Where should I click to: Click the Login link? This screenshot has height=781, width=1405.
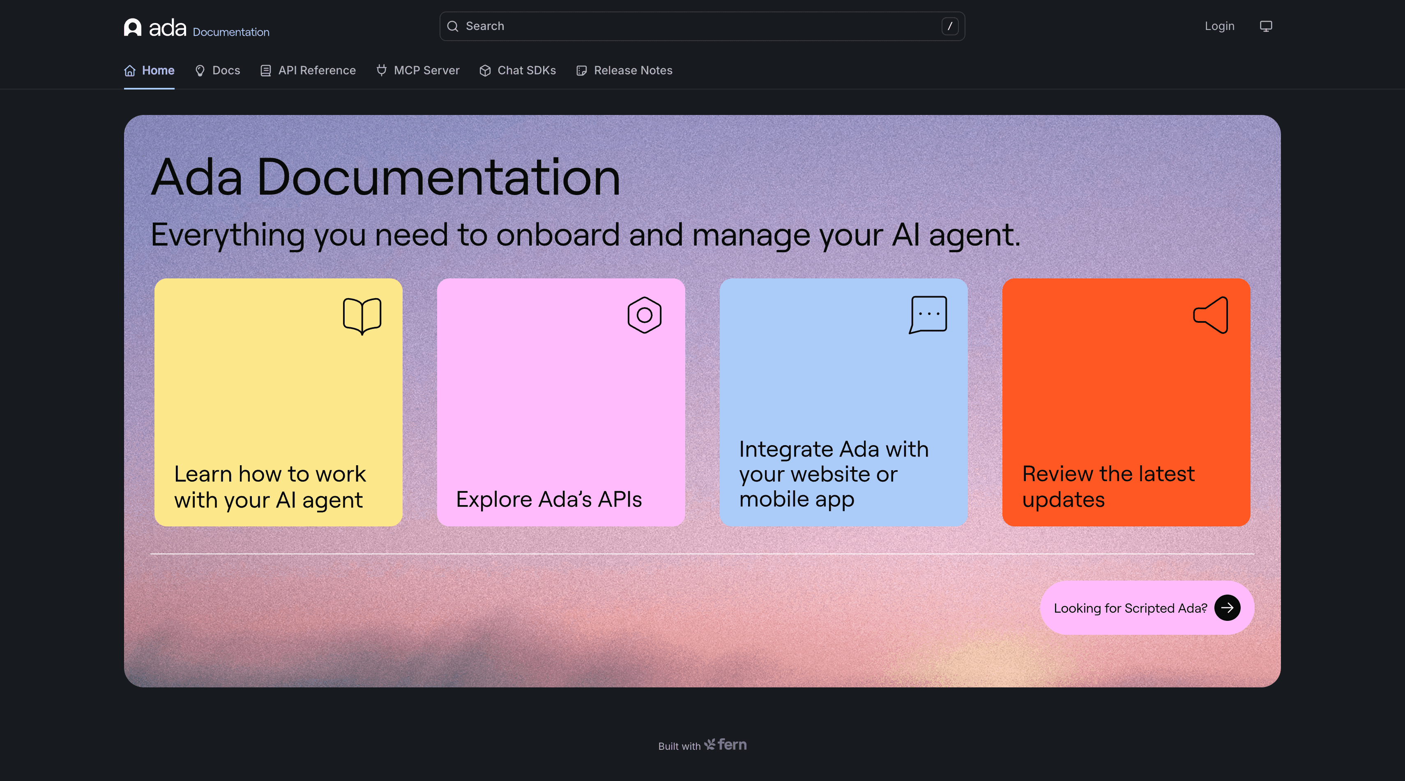click(1220, 26)
